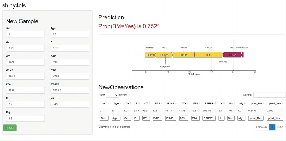Screen dimensions: 286x141
Task: Go to Previous page of table
Action: point(262,127)
